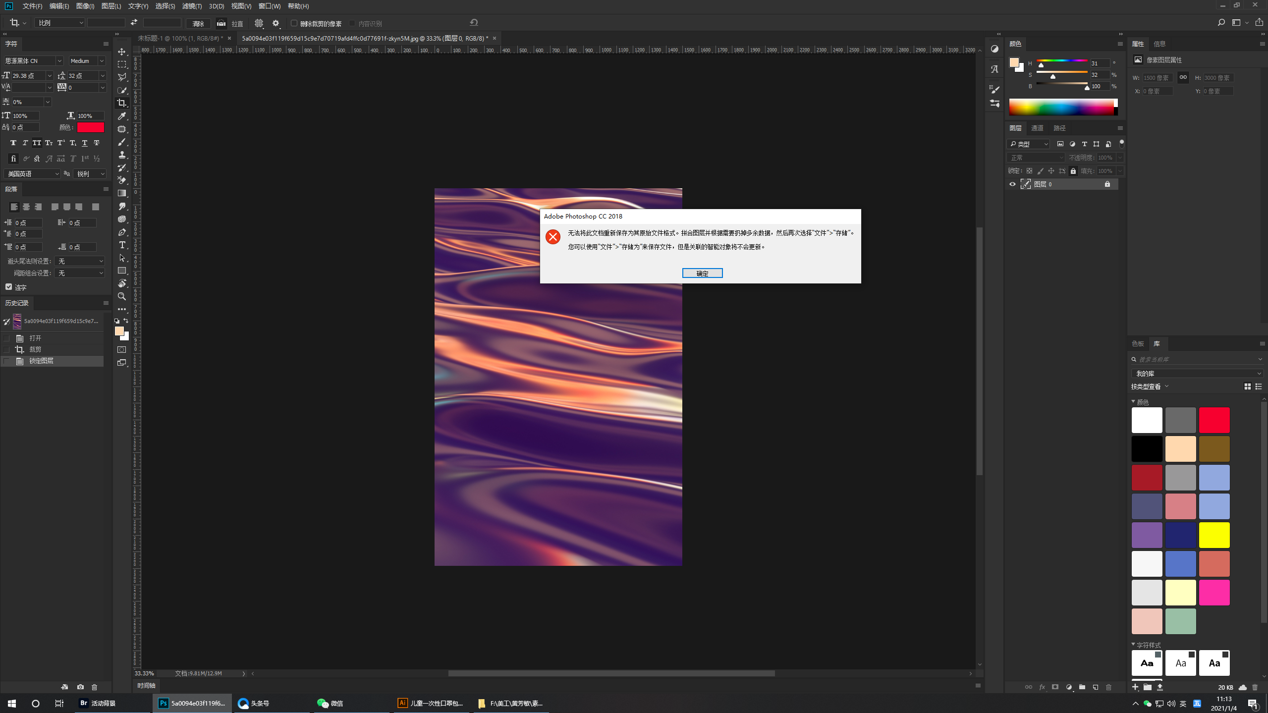The height and width of the screenshot is (713, 1268).
Task: Open layer filter 类型 dropdown
Action: tap(1029, 144)
